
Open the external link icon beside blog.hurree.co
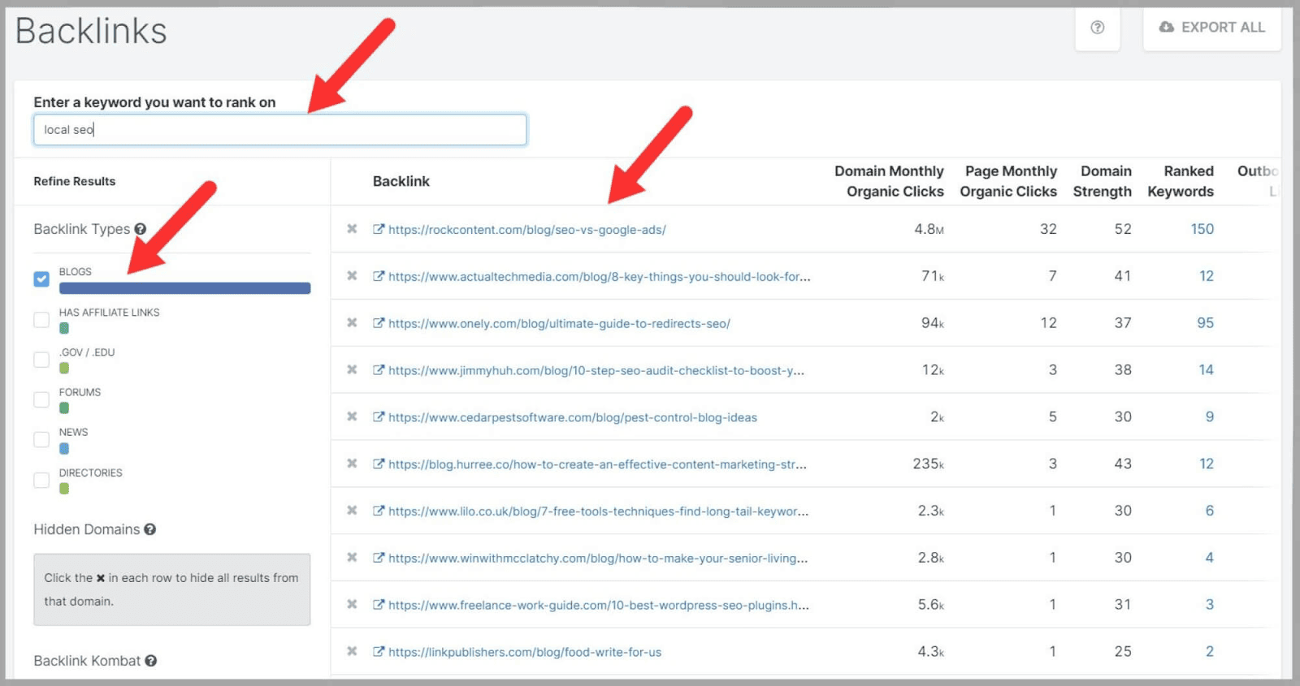pyautogui.click(x=378, y=464)
